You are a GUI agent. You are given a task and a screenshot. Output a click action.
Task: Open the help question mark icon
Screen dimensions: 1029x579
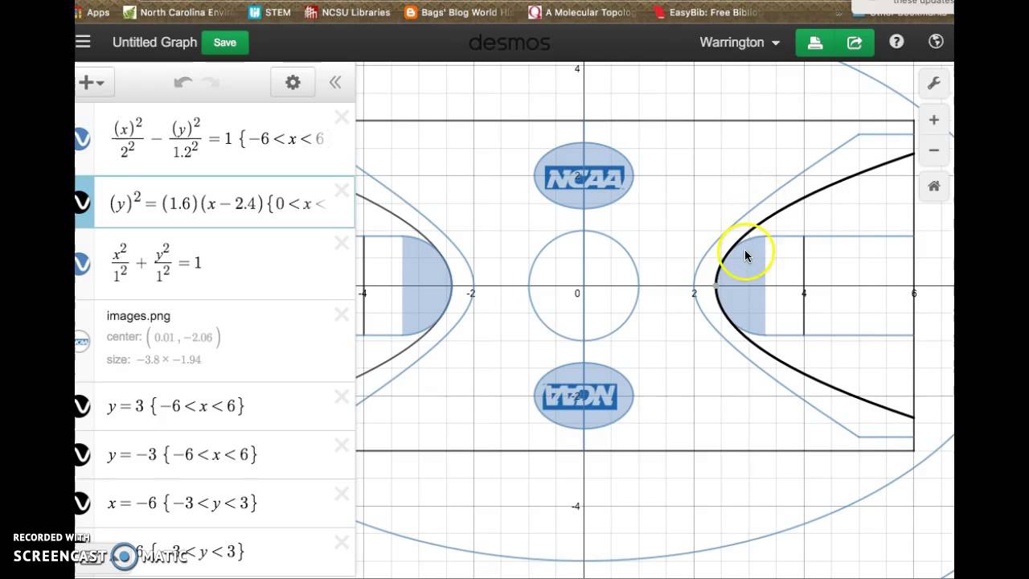(896, 42)
